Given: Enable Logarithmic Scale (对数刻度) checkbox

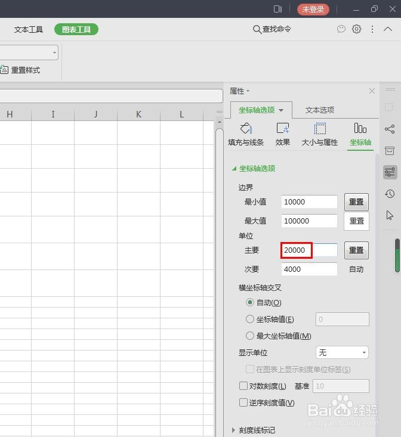Looking at the screenshot, I should click(x=243, y=386).
